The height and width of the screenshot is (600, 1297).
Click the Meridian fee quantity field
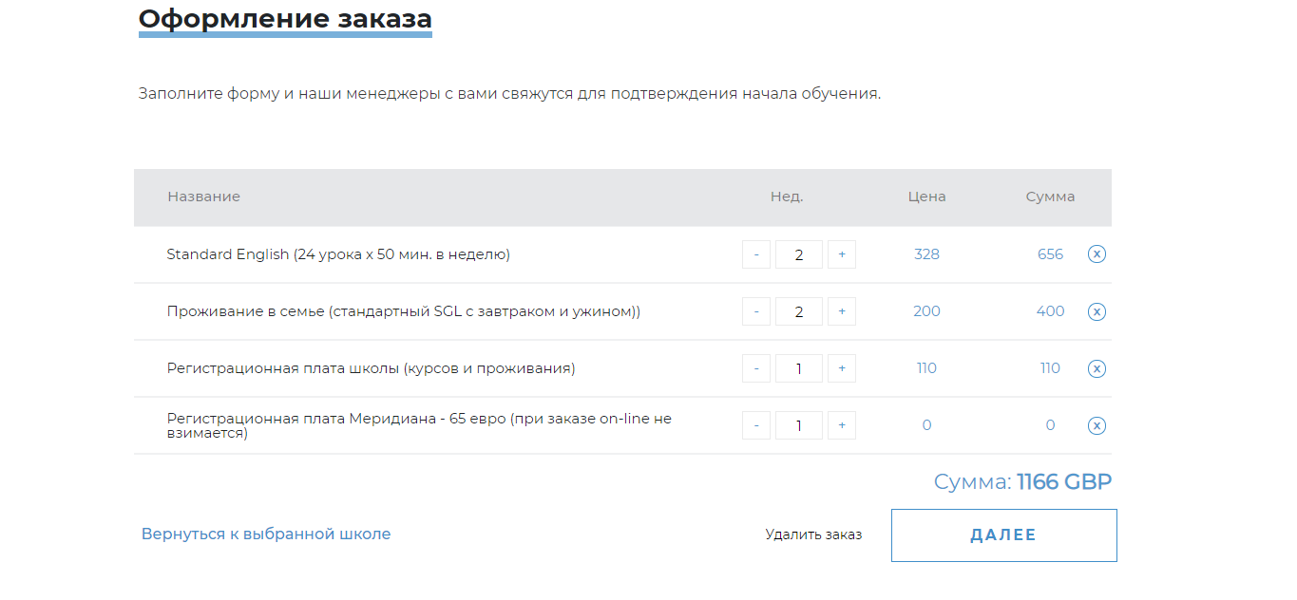pyautogui.click(x=799, y=425)
